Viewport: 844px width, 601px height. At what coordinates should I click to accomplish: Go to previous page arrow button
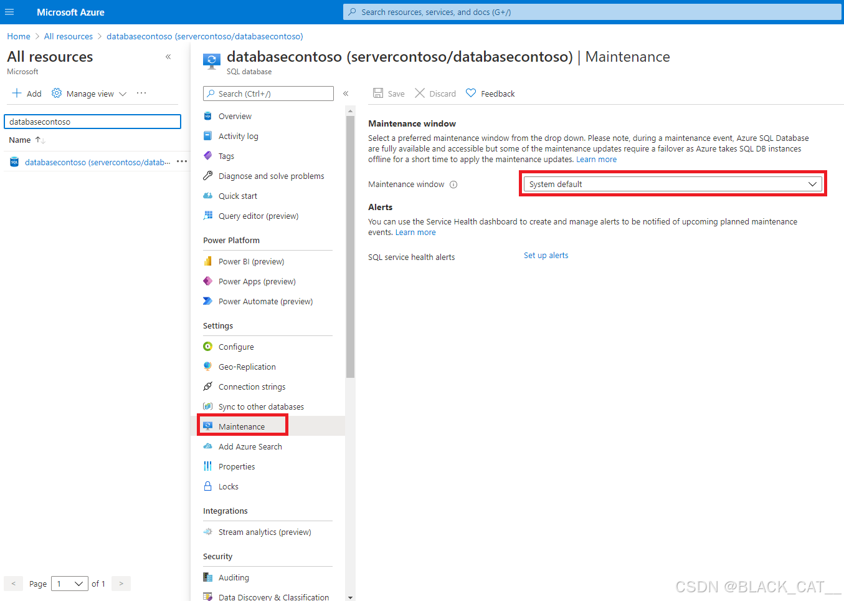click(x=13, y=584)
